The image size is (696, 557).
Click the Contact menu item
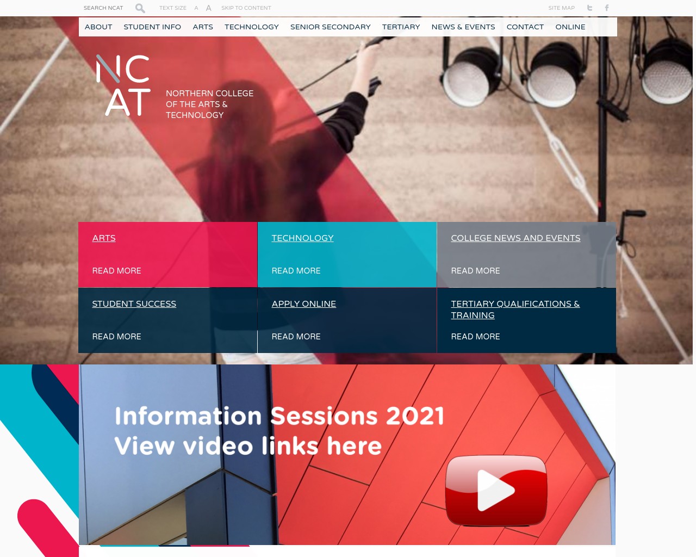tap(525, 27)
